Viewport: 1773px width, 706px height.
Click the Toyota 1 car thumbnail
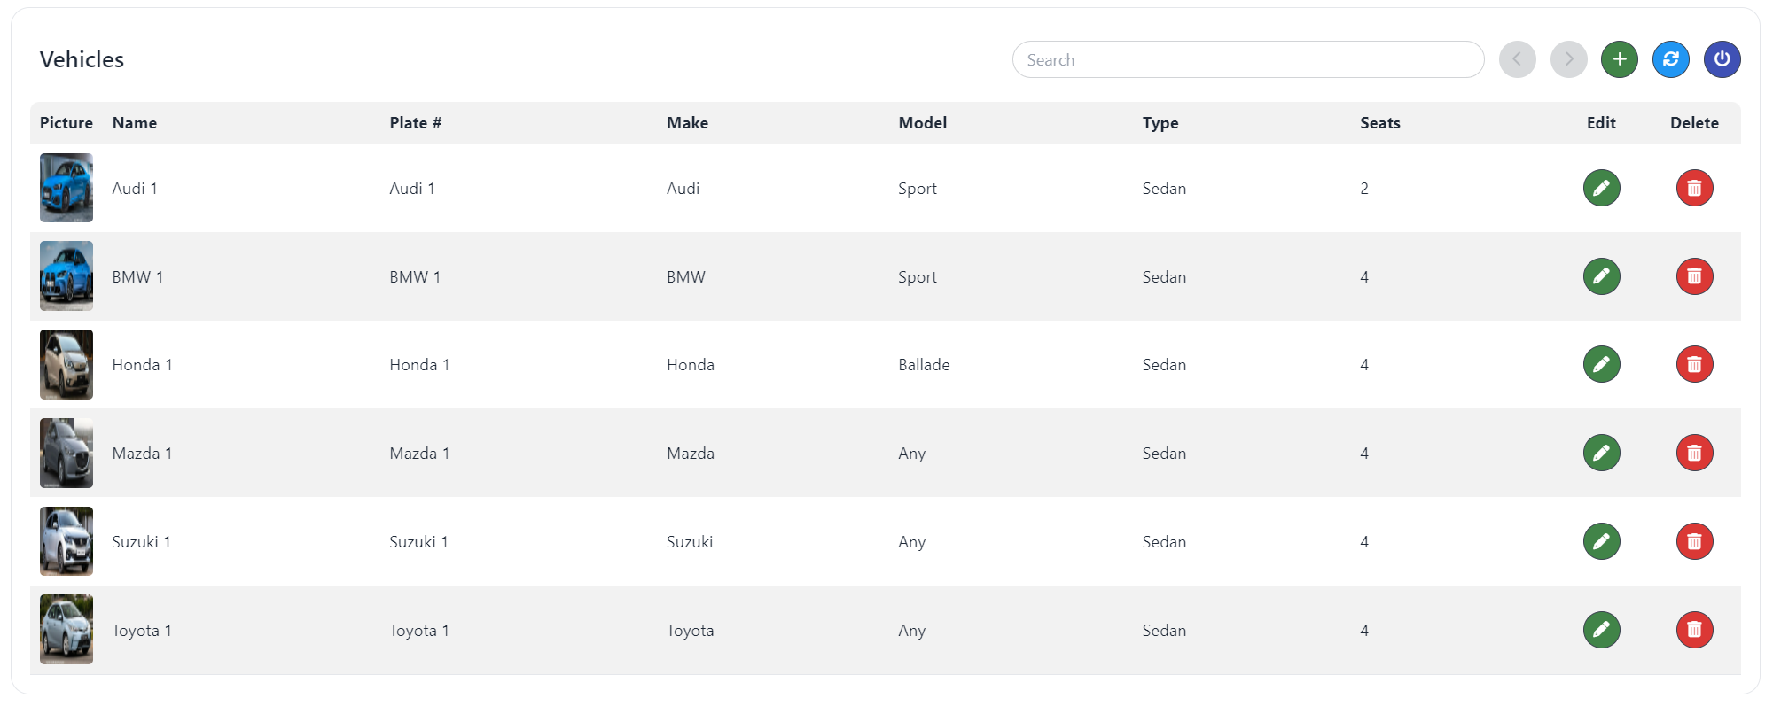coord(66,630)
